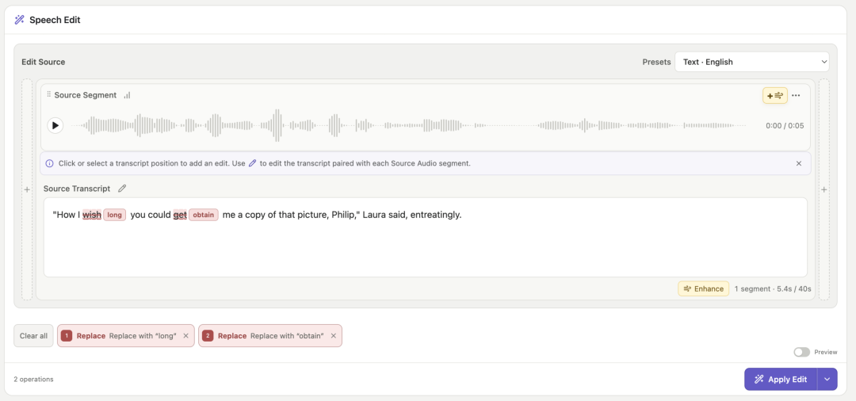Select the "obtain" replacement tag in transcript
856x401 pixels.
coord(204,215)
